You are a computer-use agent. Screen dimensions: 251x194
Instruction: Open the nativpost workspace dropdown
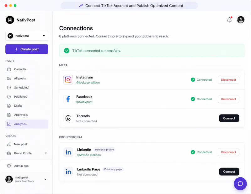[27, 36]
